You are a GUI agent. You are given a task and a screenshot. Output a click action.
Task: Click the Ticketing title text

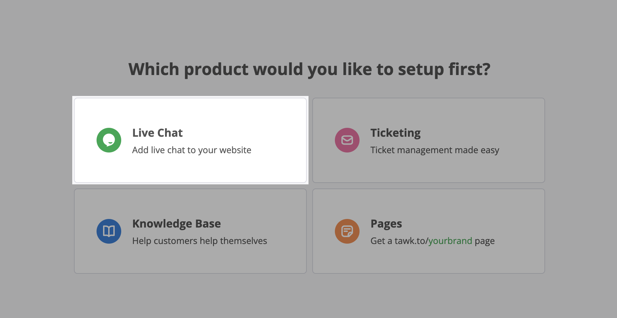click(395, 133)
